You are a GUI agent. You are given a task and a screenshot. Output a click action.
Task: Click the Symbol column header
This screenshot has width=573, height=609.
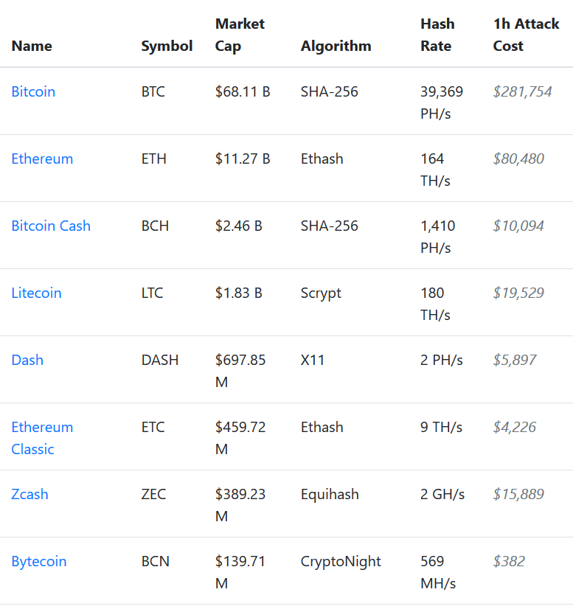tap(167, 46)
